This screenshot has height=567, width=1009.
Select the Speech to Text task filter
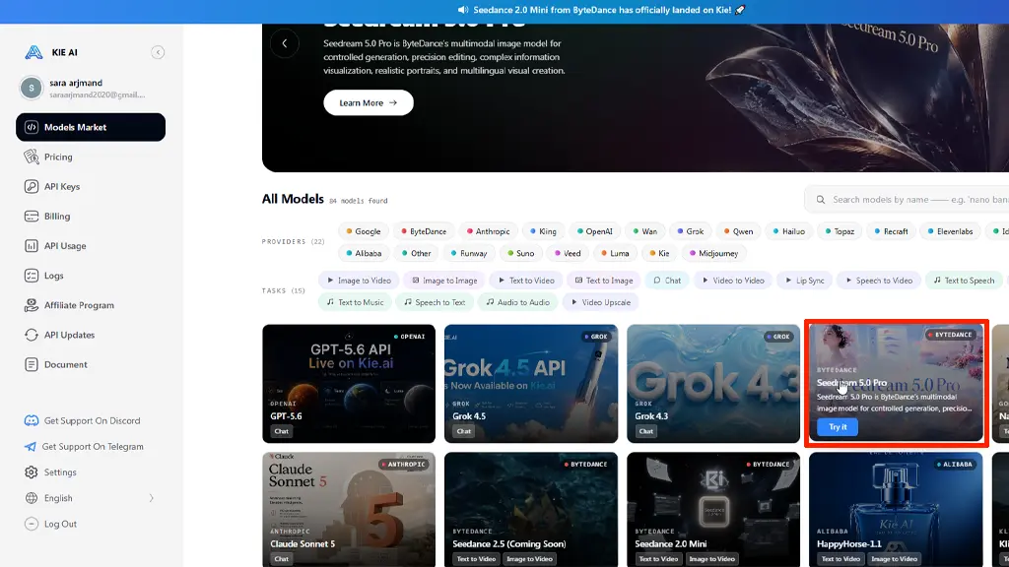(x=435, y=302)
